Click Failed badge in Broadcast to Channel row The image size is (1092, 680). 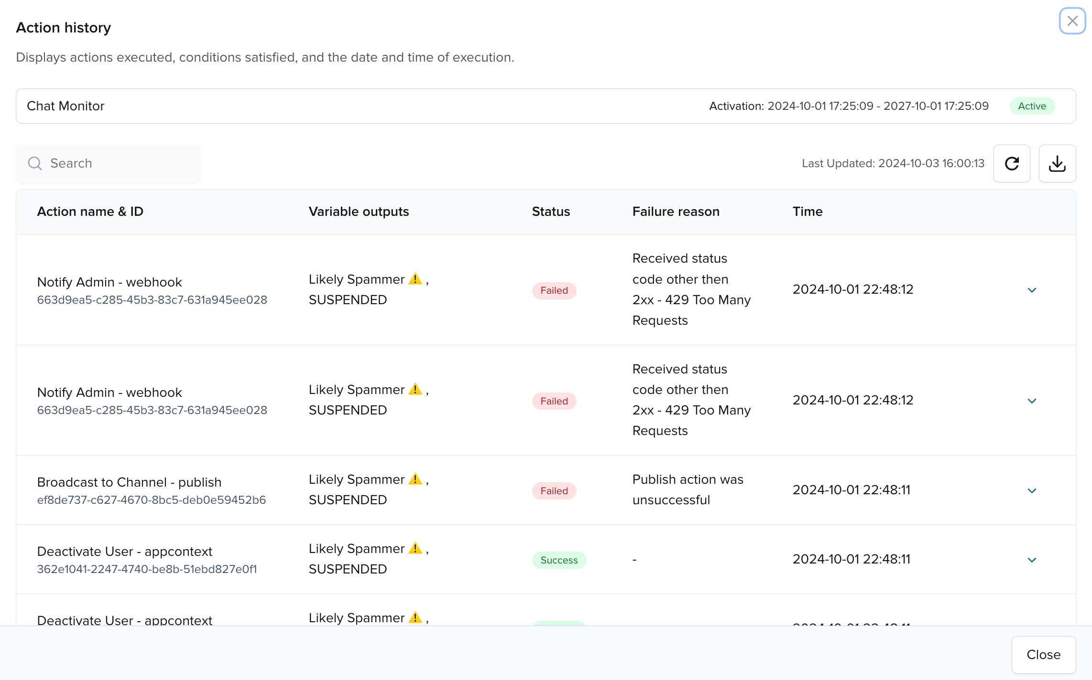pos(554,491)
